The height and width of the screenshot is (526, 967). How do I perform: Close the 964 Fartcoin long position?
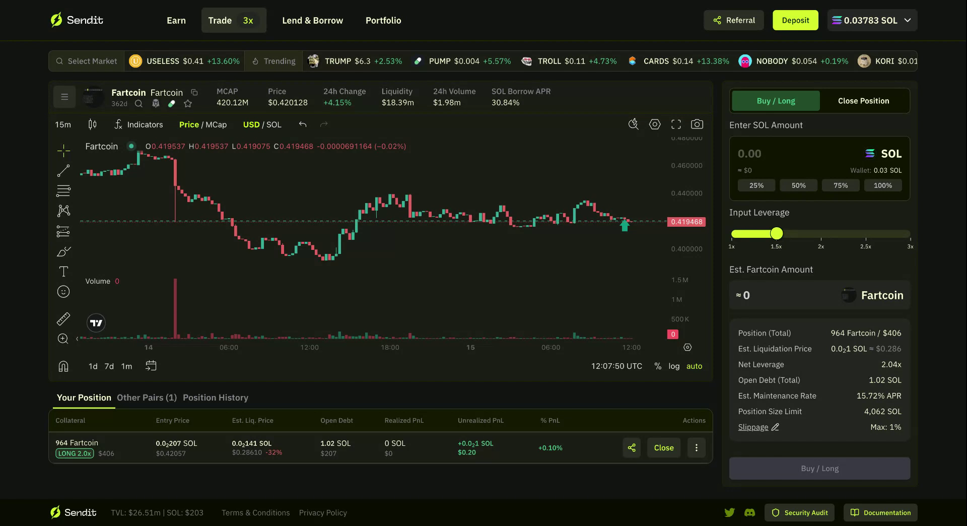[663, 447]
